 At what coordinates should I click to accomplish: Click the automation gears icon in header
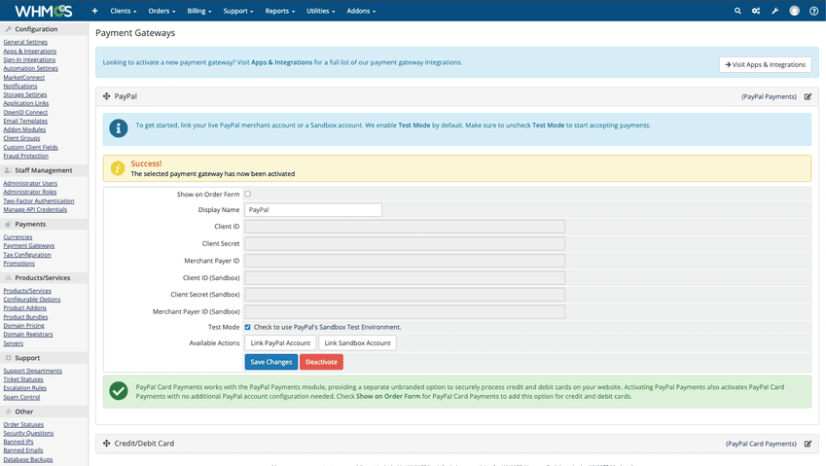click(x=756, y=11)
